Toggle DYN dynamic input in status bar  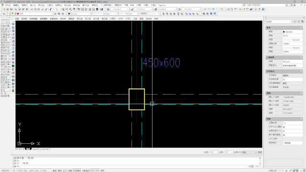pyautogui.click(x=98, y=171)
